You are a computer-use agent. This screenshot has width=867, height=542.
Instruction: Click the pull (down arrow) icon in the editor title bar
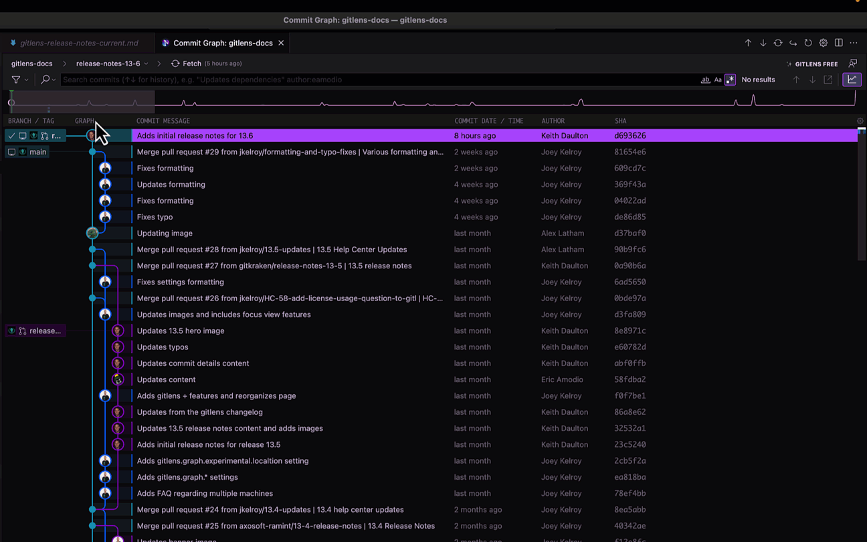(x=763, y=43)
